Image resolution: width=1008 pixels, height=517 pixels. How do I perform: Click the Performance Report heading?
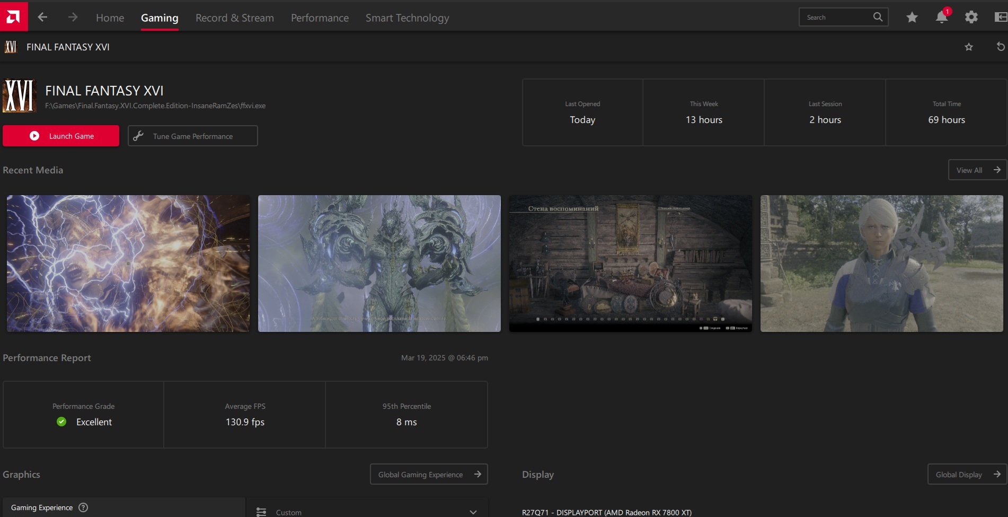tap(47, 358)
